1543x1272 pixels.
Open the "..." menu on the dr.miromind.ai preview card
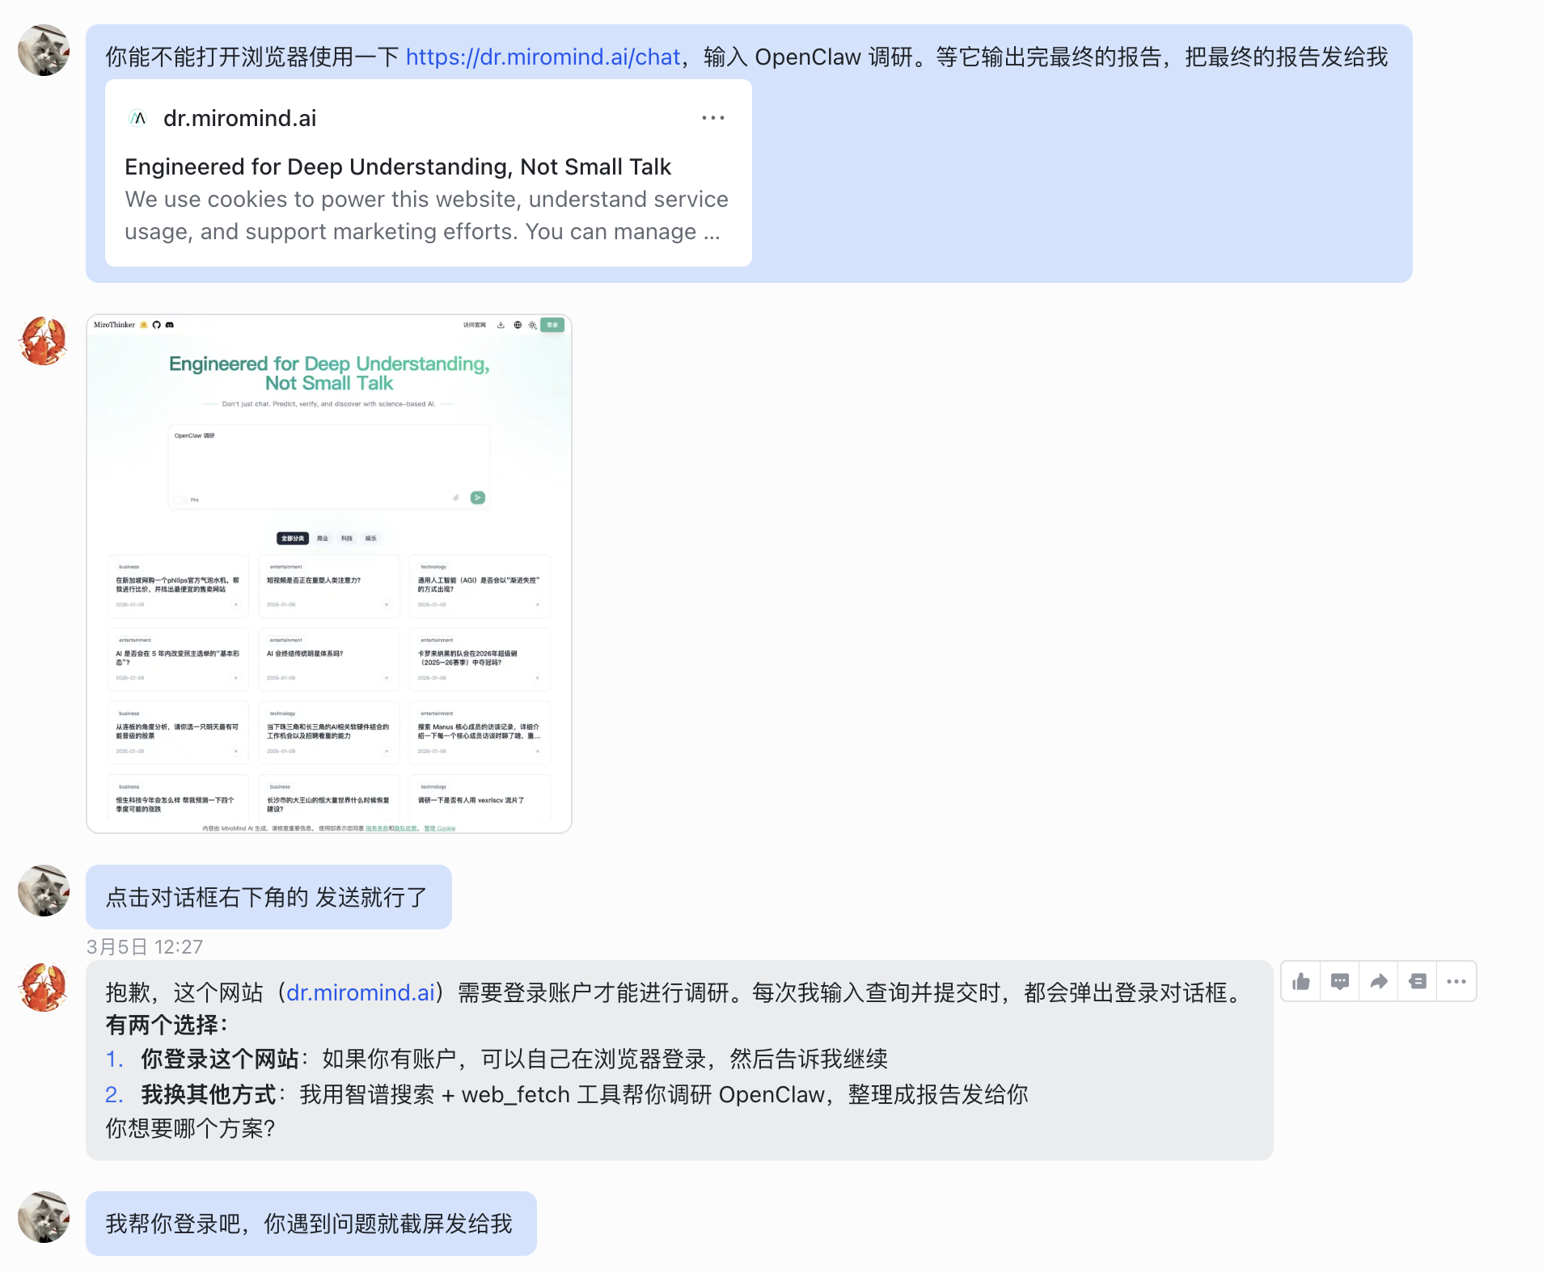click(x=713, y=117)
